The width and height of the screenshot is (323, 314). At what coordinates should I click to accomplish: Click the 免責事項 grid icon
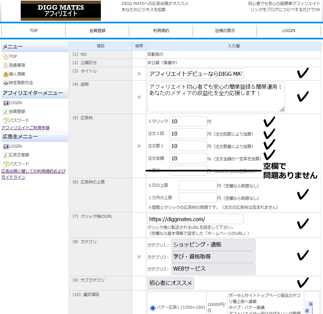point(6,65)
